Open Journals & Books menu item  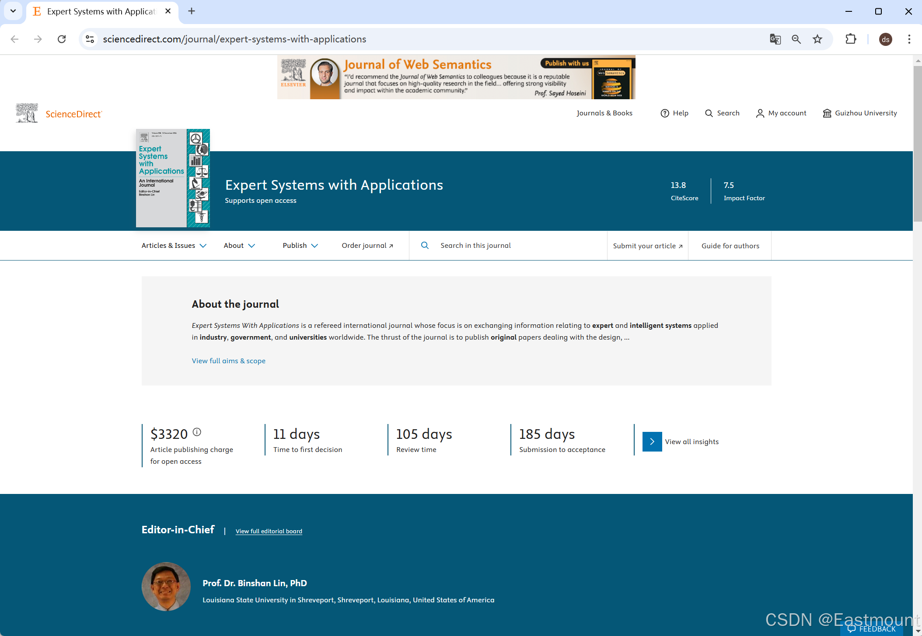604,113
